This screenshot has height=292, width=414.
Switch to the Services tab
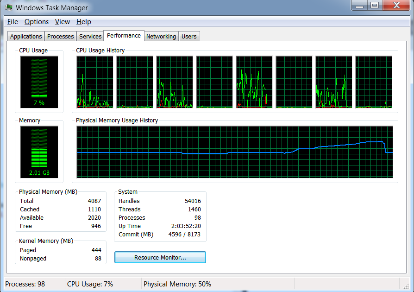(90, 36)
